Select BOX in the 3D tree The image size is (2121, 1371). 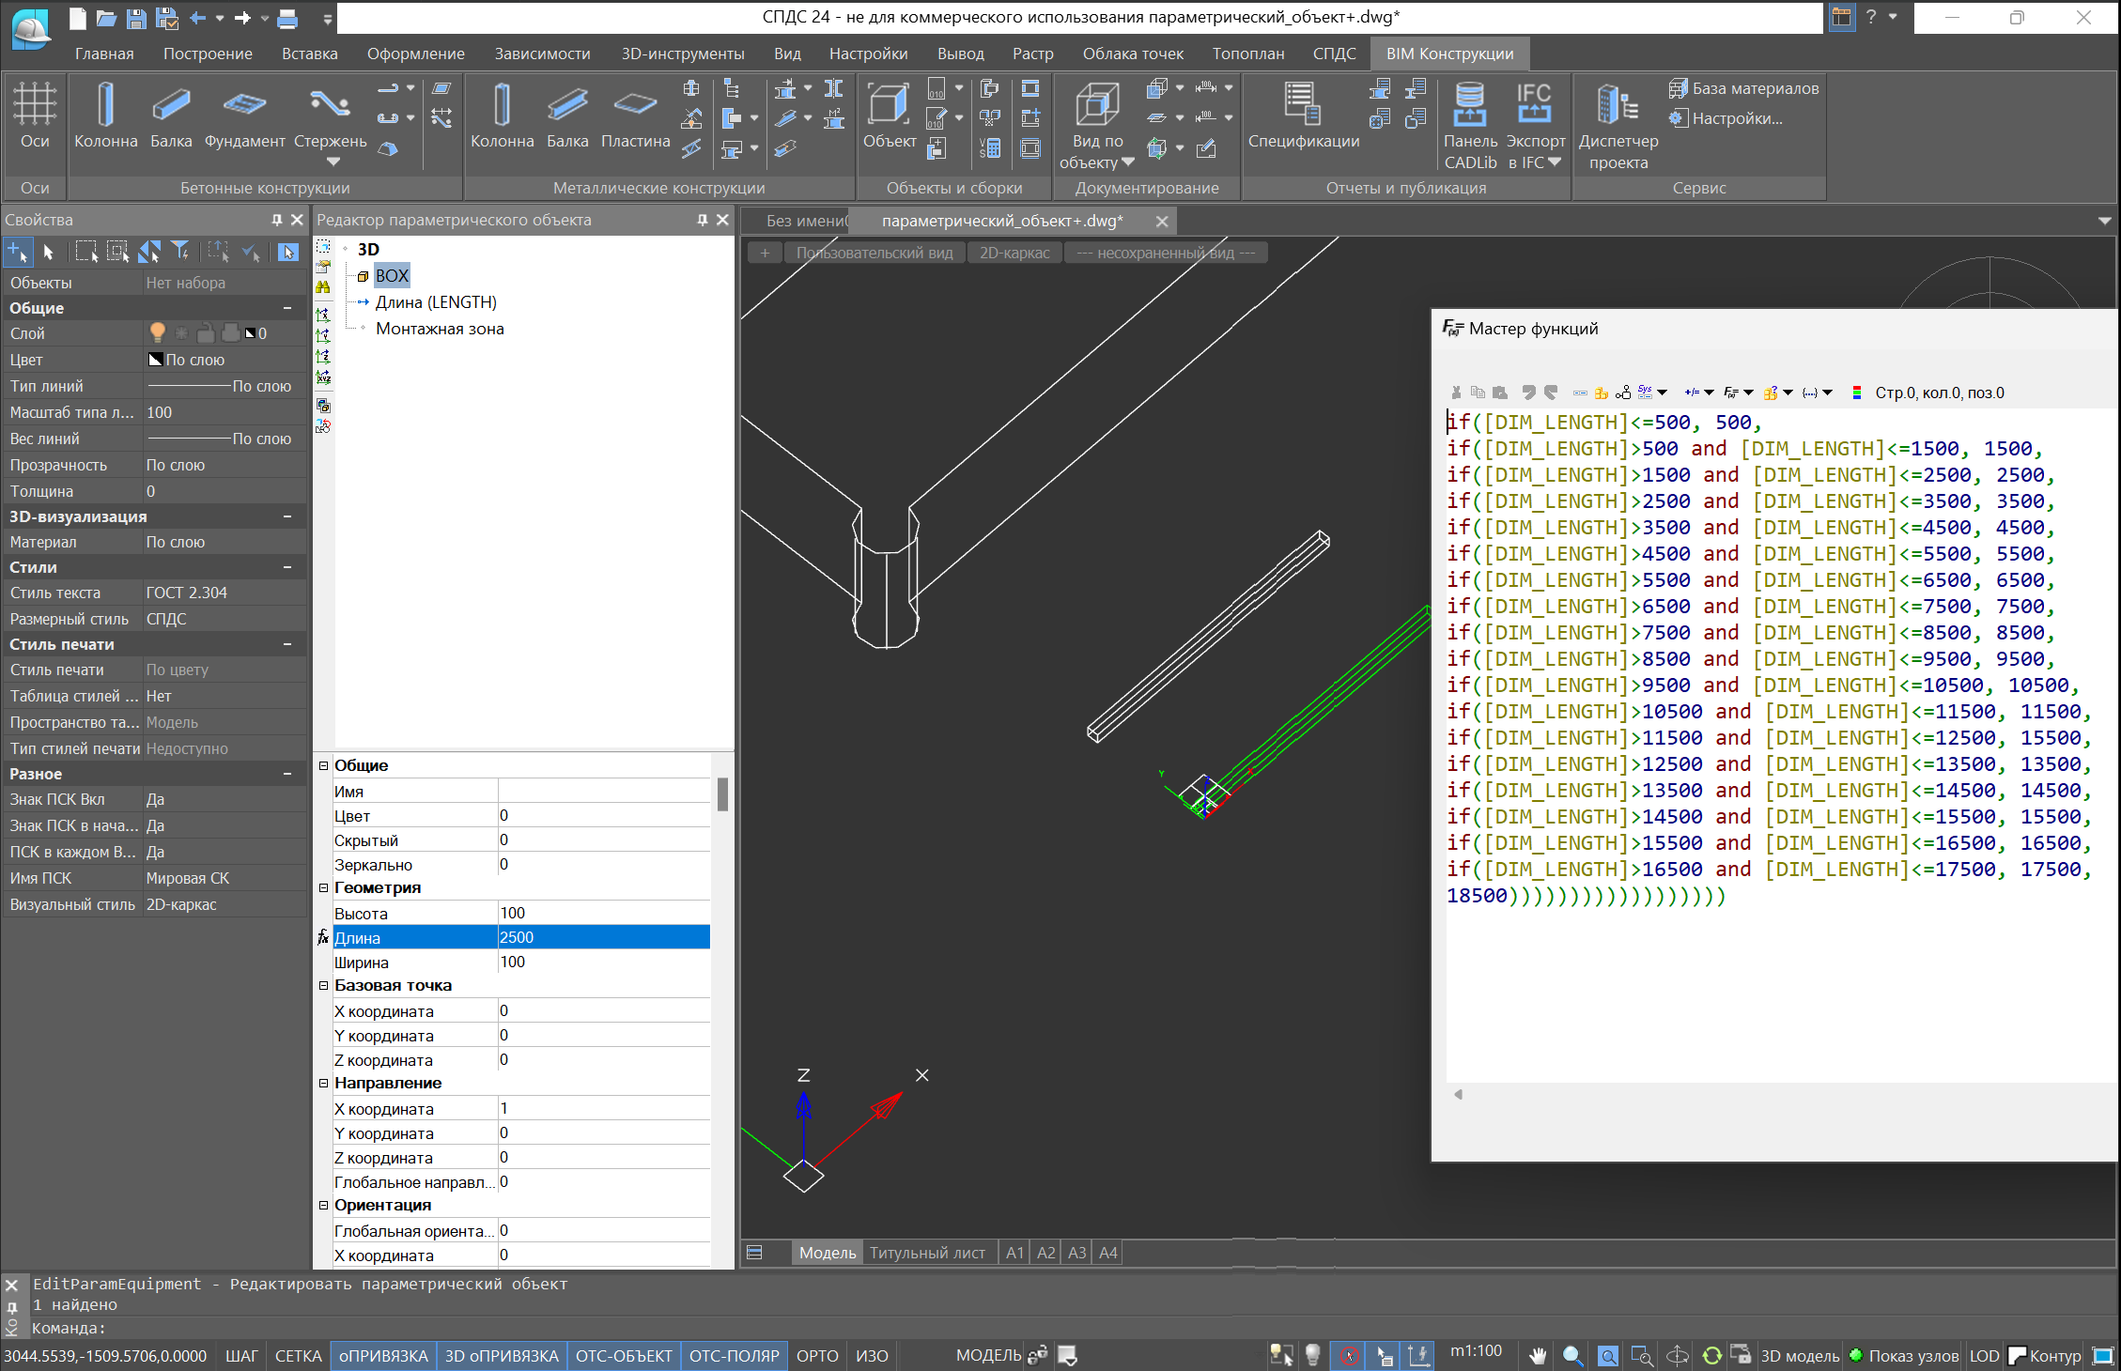(392, 275)
